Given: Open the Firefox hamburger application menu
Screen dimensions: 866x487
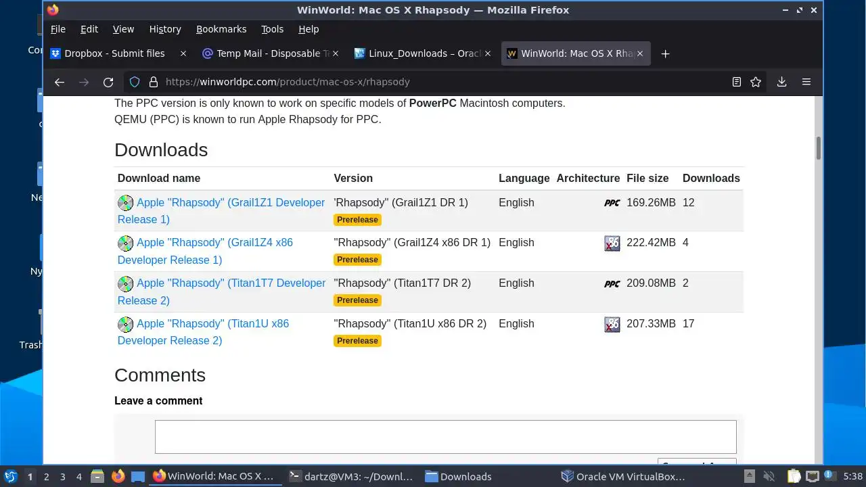Looking at the screenshot, I should tap(806, 82).
